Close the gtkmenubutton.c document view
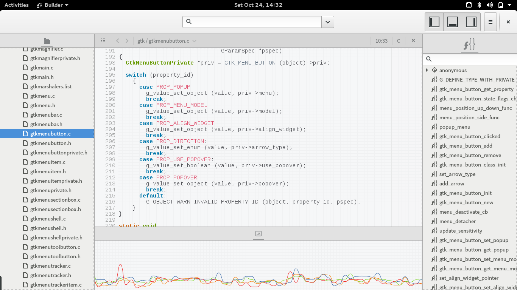 coord(413,41)
